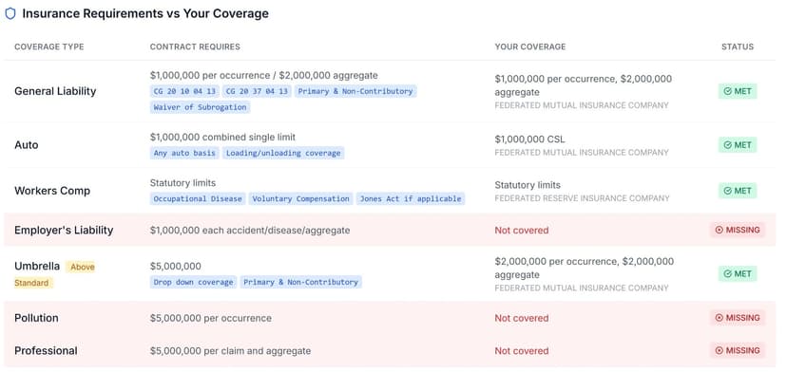Click the MISSING badge for Employer's Liability
Screen dimensions: 787x372
(x=738, y=230)
